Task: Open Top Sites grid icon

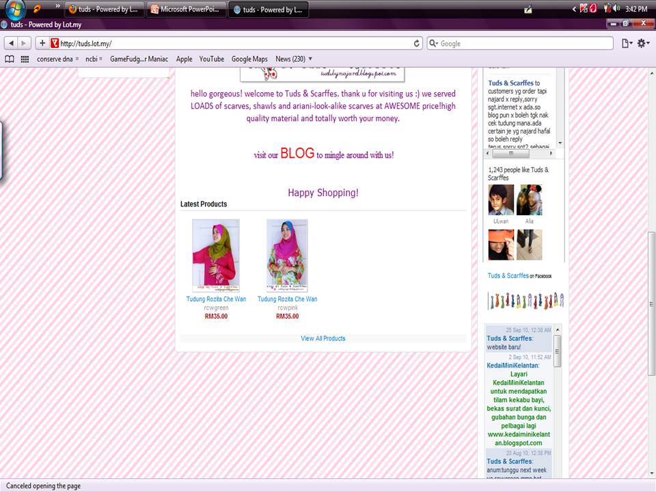Action: [x=25, y=59]
